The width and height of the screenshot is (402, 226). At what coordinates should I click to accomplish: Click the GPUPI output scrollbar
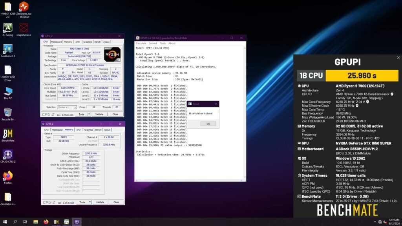(244, 114)
